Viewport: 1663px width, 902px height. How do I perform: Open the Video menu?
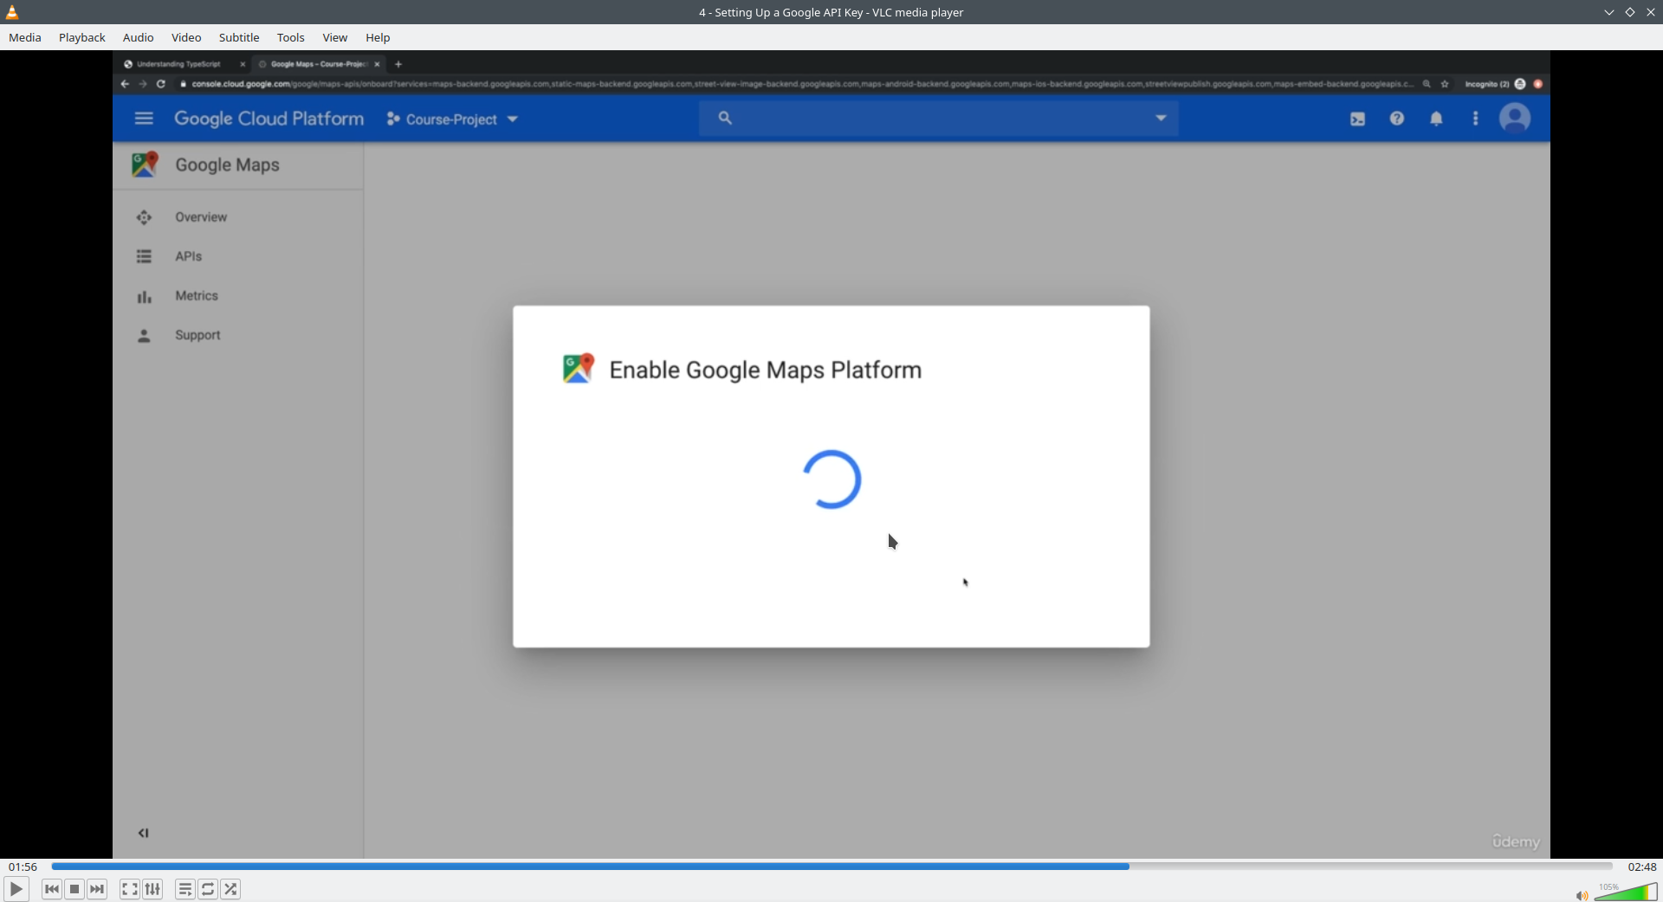(186, 37)
